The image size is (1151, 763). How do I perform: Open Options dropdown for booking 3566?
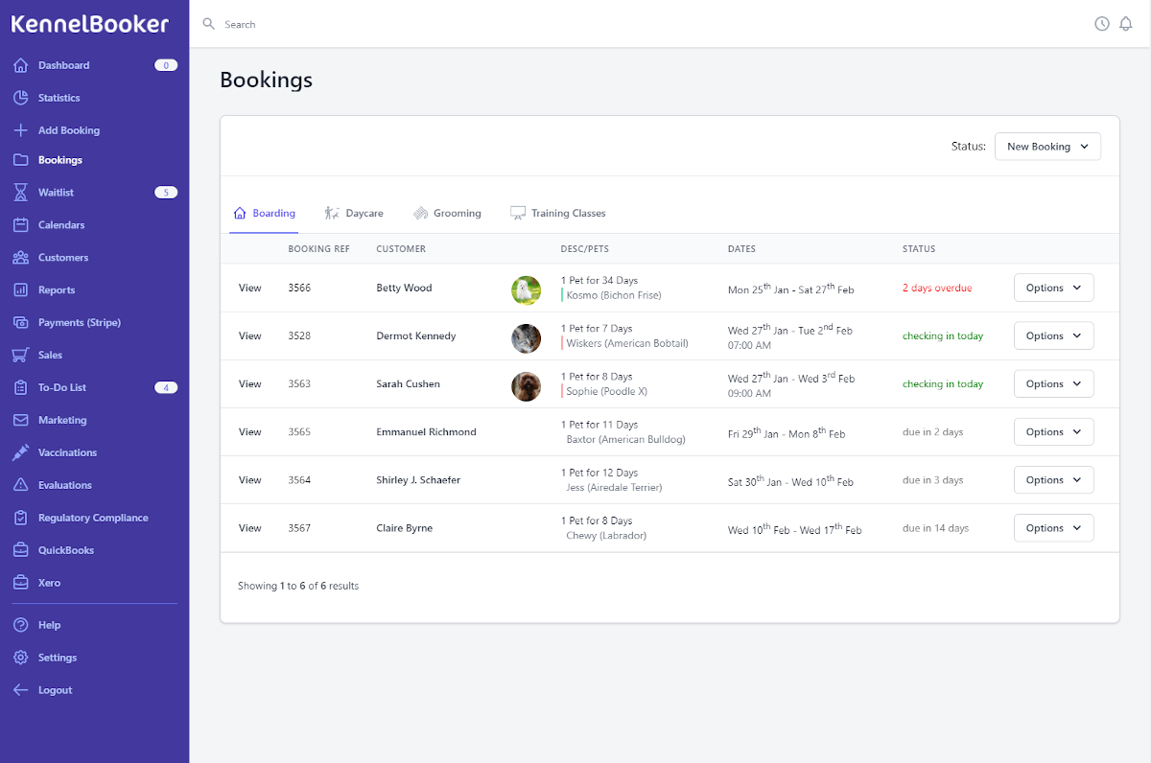(1053, 288)
